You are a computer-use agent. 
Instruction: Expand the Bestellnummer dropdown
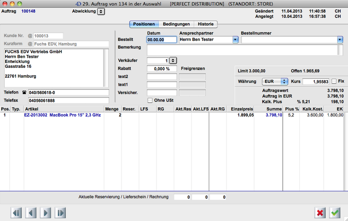(340, 40)
